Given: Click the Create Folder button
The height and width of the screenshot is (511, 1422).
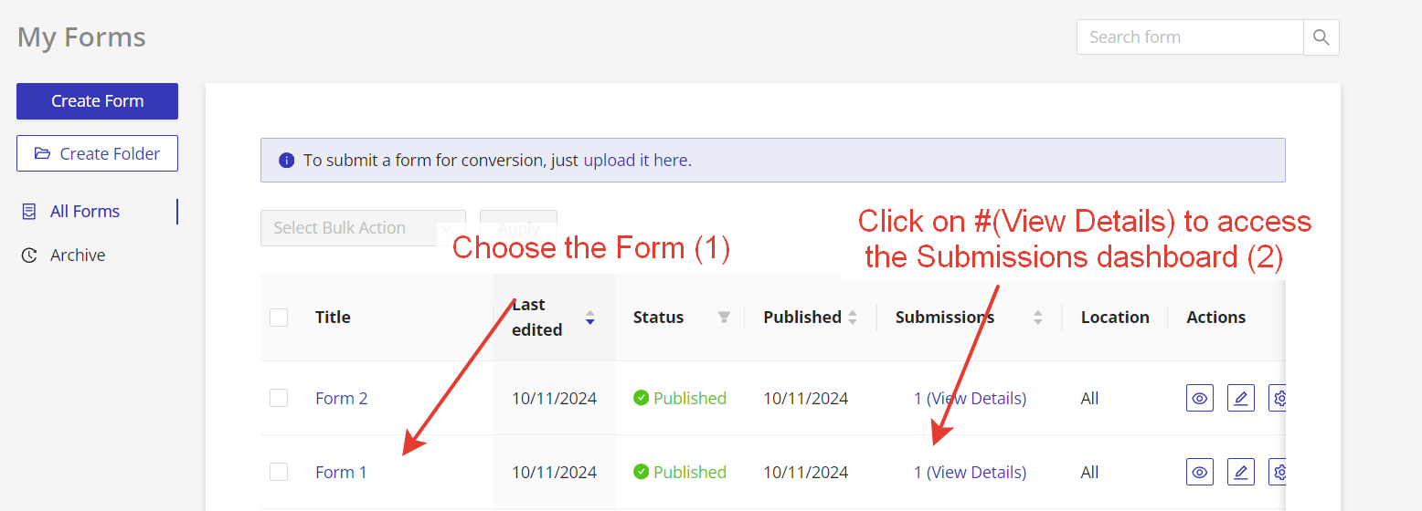Looking at the screenshot, I should tap(97, 153).
